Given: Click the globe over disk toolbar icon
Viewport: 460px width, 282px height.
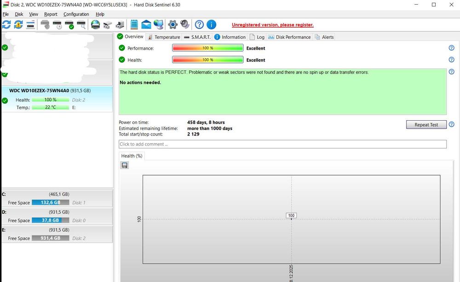Looking at the screenshot, I should pos(95,25).
